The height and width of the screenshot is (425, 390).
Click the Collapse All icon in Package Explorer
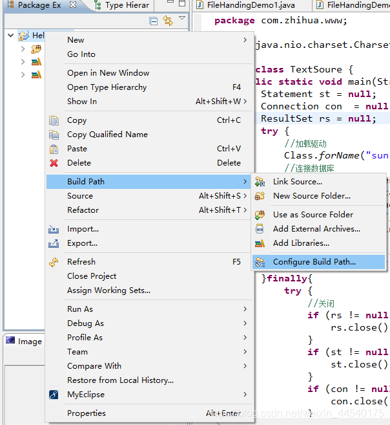click(x=153, y=21)
